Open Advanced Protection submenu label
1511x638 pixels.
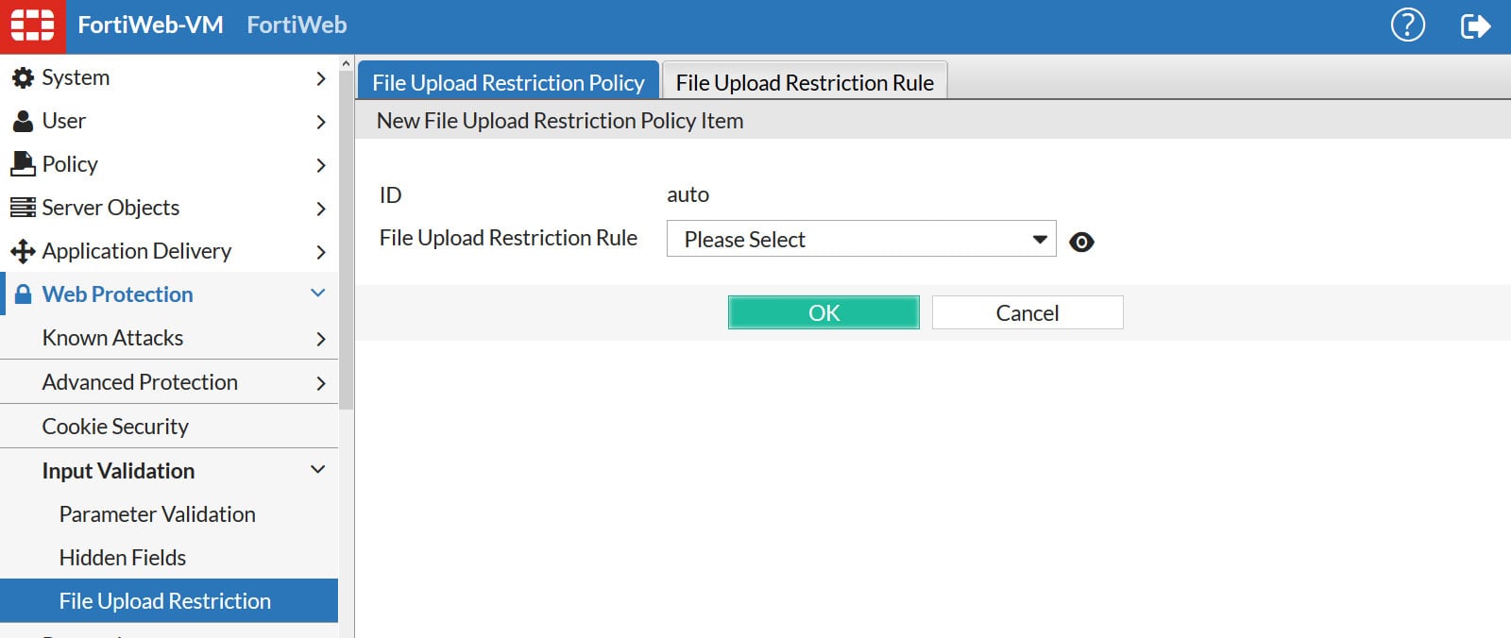click(140, 382)
